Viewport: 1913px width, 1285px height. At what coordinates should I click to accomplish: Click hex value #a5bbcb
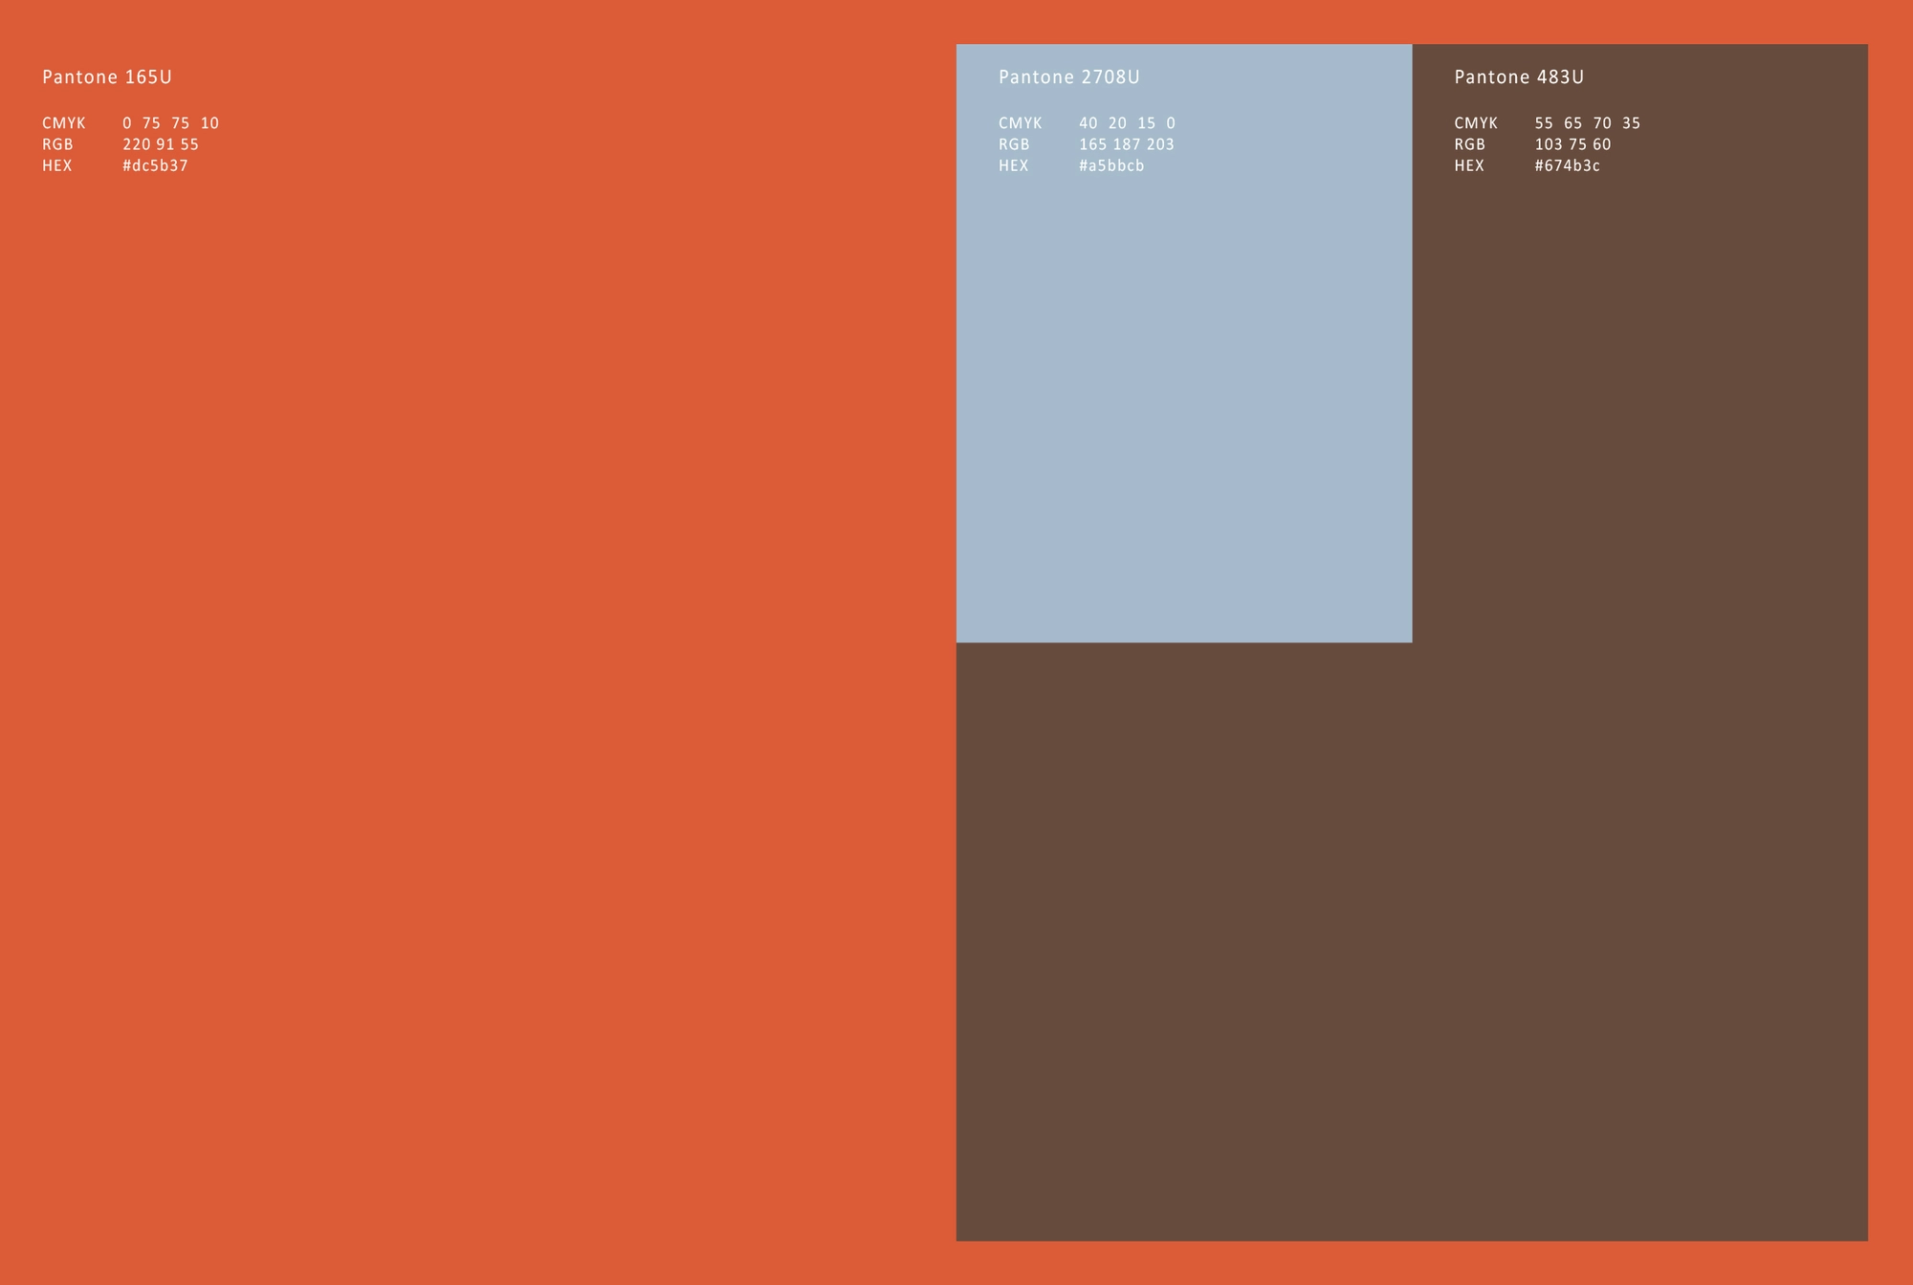[1111, 165]
